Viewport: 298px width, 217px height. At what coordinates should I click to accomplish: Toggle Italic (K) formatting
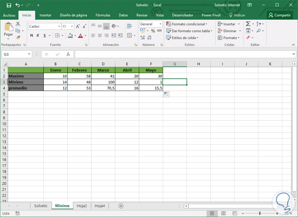coord(38,35)
